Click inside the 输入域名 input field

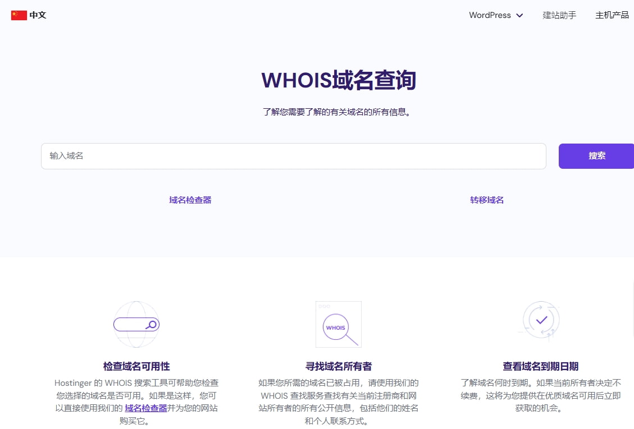[x=293, y=156]
